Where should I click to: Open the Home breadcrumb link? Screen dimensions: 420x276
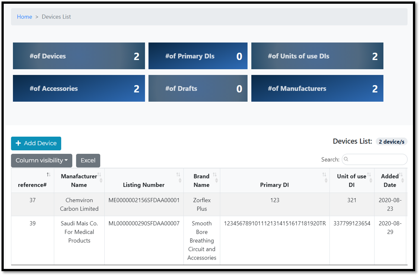(x=24, y=17)
